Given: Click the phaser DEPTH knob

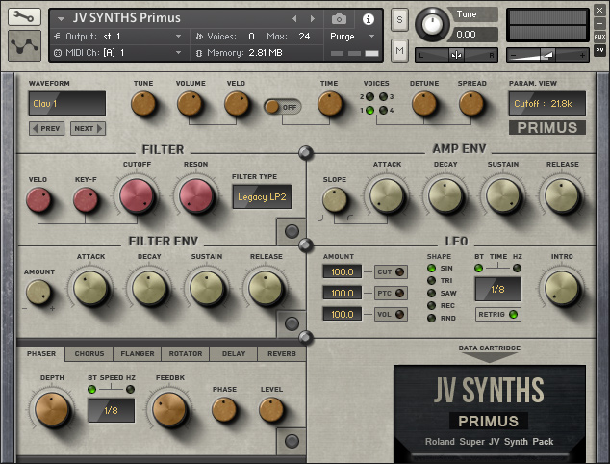Looking at the screenshot, I should 52,410.
